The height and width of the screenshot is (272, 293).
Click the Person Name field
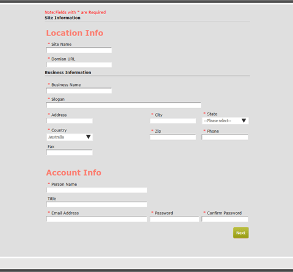pyautogui.click(x=96, y=190)
